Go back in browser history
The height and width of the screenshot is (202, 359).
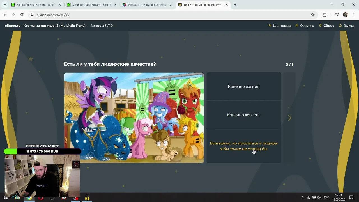click(x=5, y=15)
